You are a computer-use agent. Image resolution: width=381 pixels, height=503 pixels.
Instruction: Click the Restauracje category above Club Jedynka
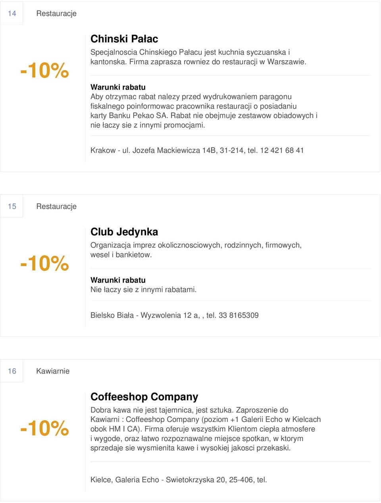pyautogui.click(x=56, y=206)
